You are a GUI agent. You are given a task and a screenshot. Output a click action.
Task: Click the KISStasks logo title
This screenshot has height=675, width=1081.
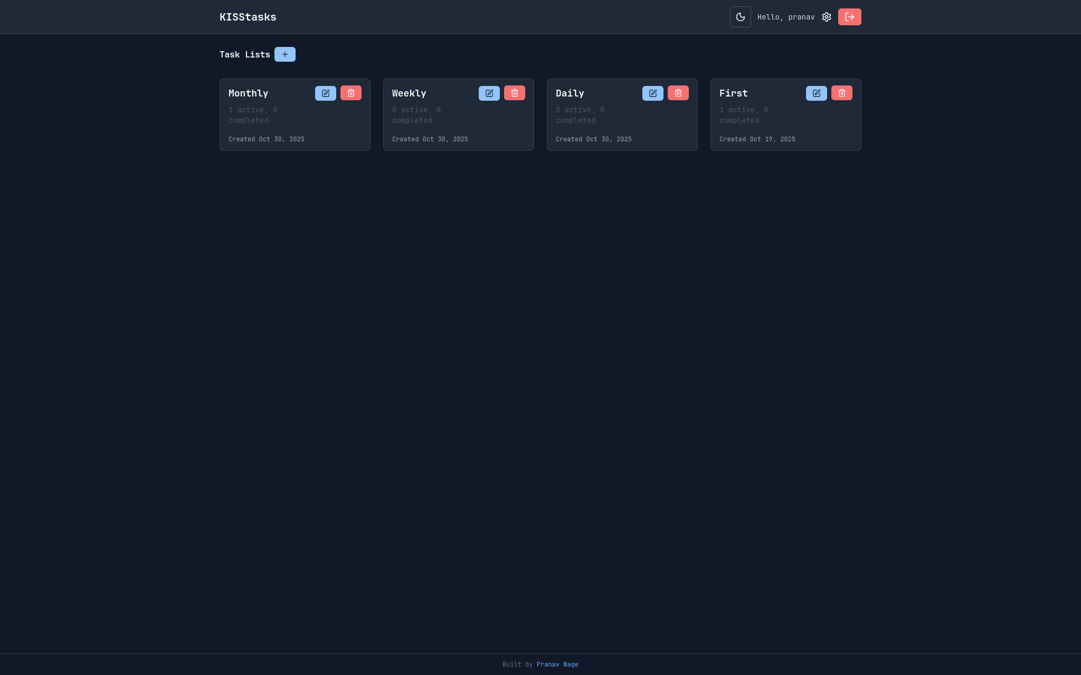(248, 17)
